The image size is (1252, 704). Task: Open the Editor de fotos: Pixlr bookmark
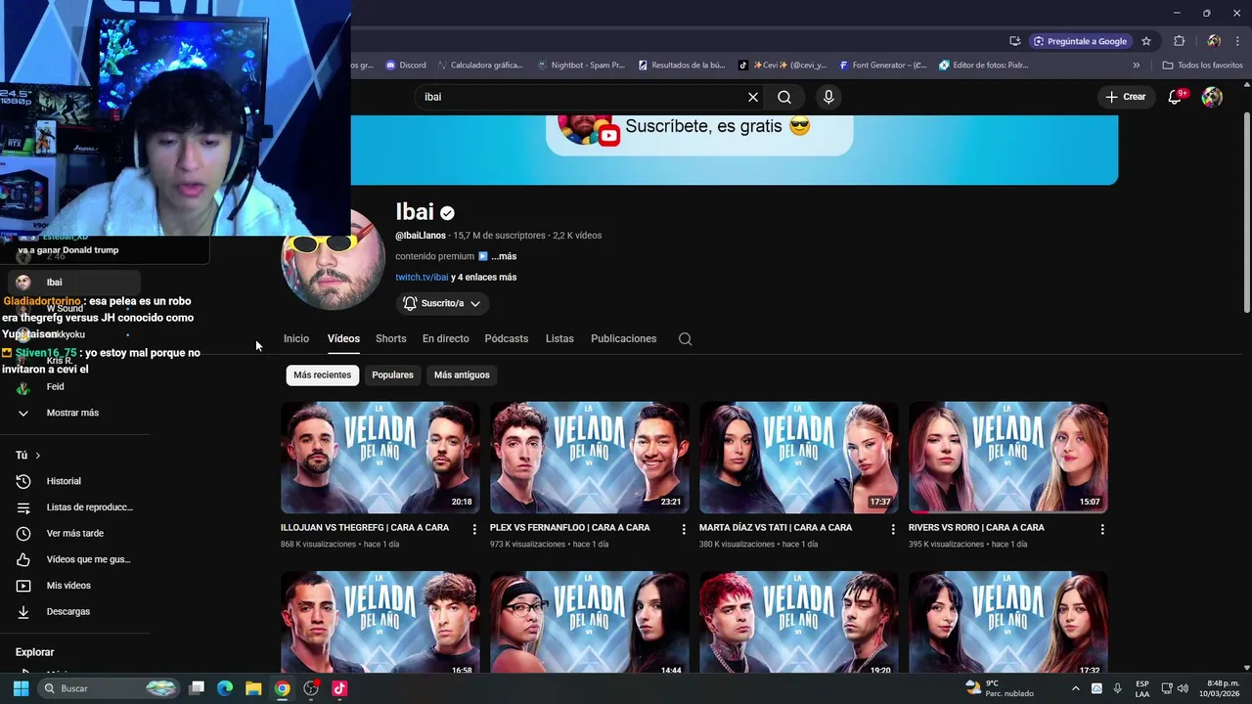coord(984,66)
